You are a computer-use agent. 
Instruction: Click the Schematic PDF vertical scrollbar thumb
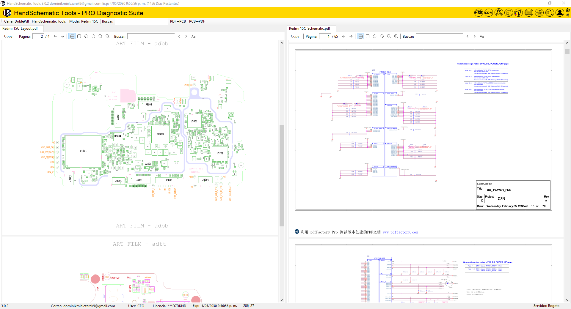coord(567,51)
